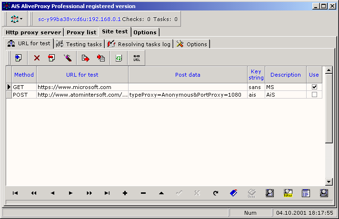Click the date and time in status bar
The image size is (339, 219).
305,213
